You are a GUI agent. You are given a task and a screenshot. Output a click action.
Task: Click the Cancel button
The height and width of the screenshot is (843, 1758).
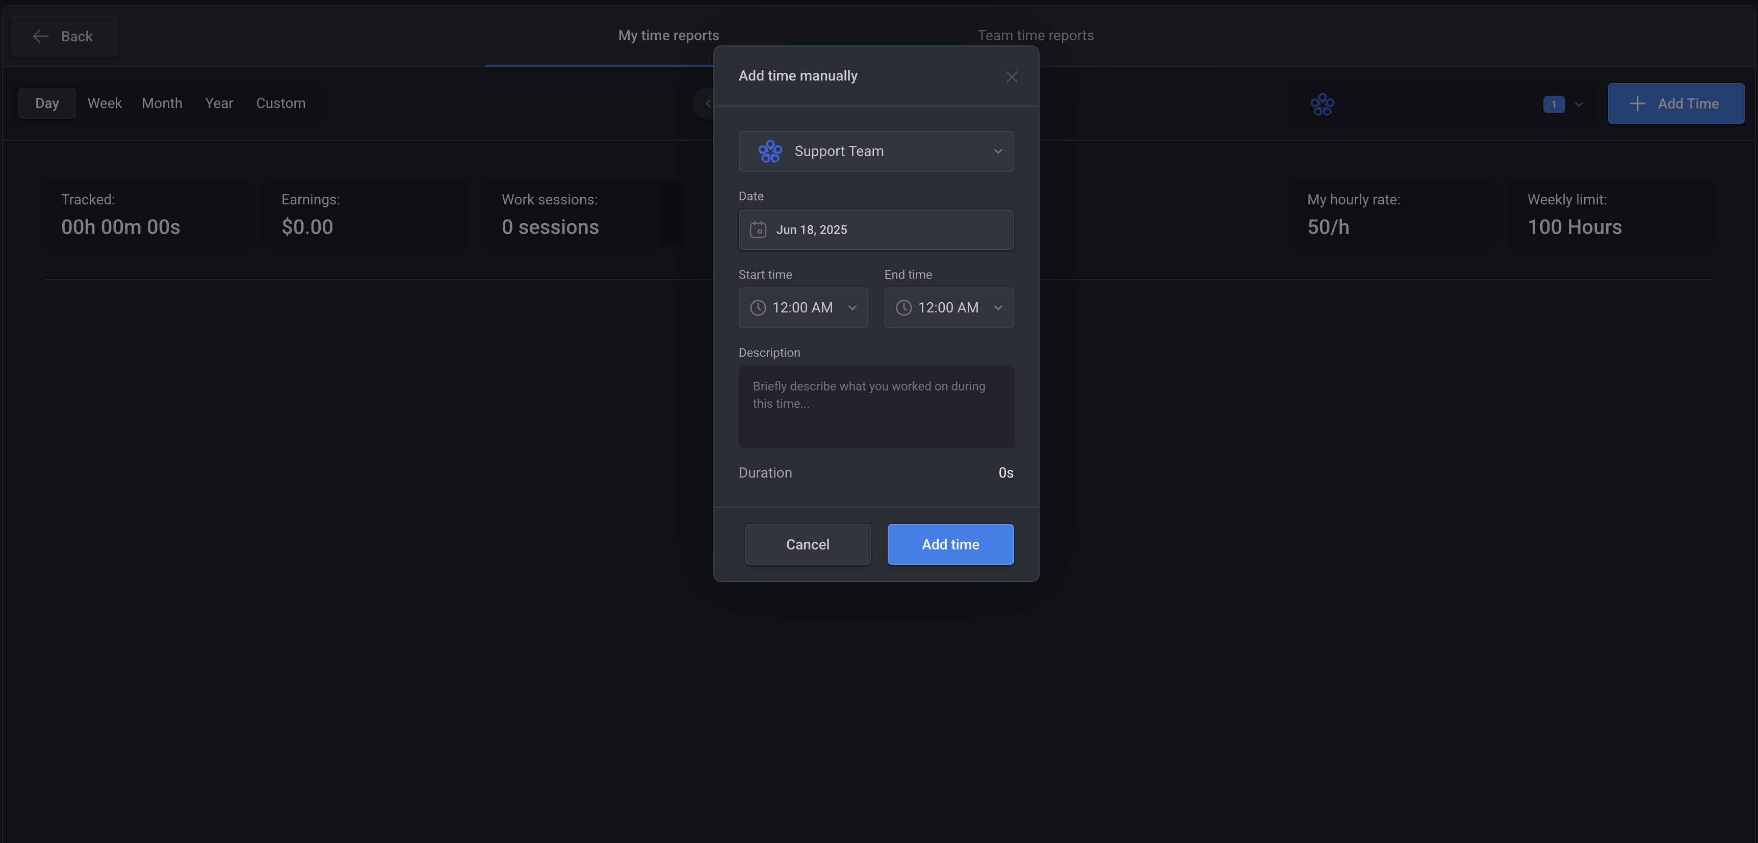(x=807, y=544)
